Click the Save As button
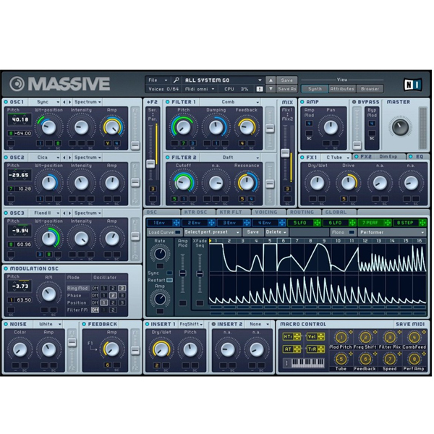The width and height of the screenshot is (434, 434). 286,89
